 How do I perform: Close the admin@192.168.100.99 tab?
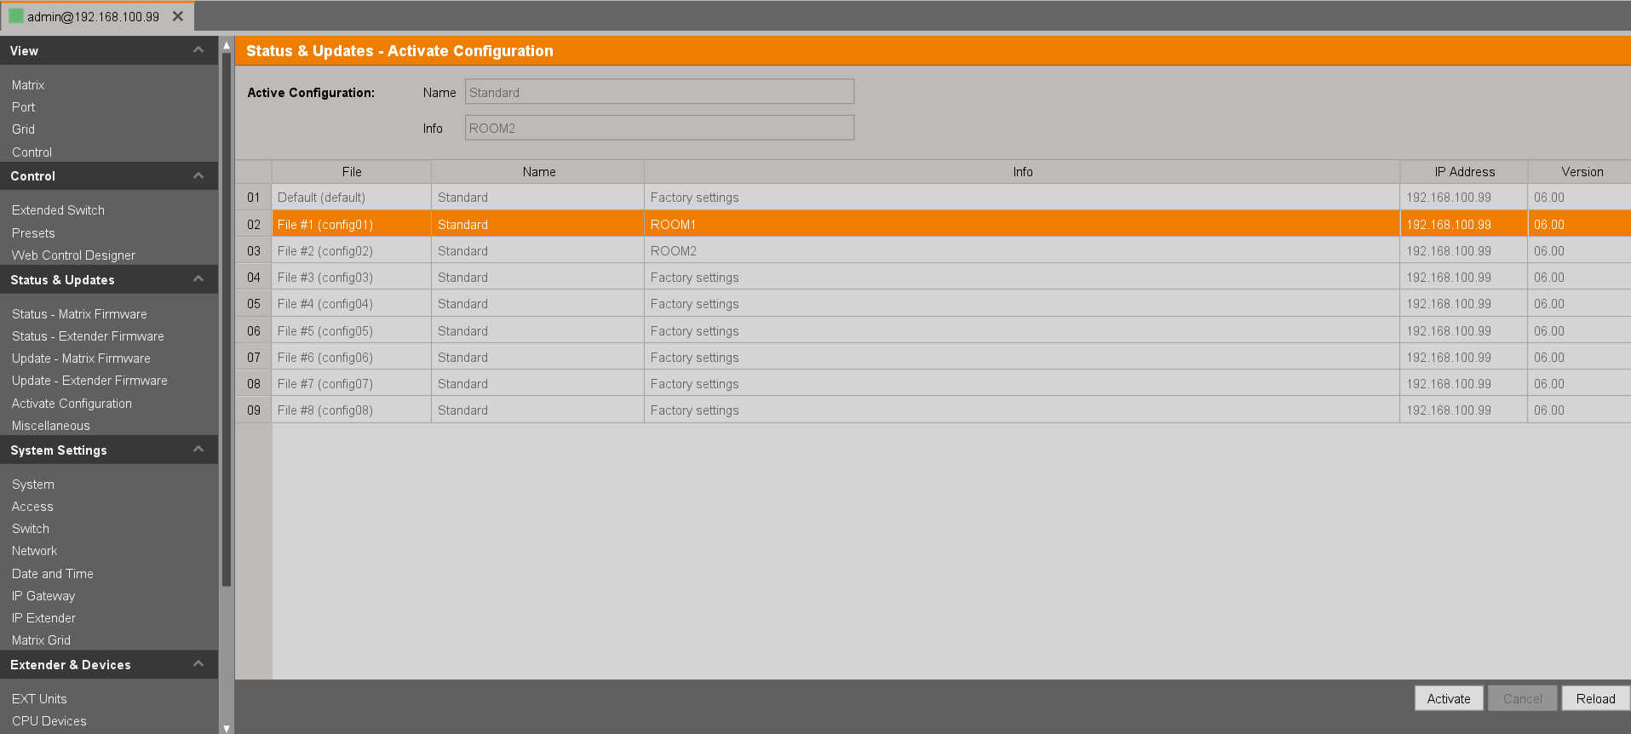coord(178,16)
